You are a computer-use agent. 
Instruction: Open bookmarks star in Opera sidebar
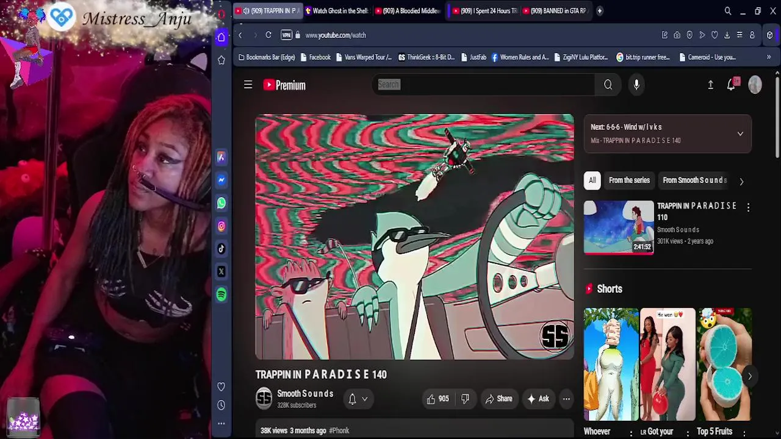221,60
